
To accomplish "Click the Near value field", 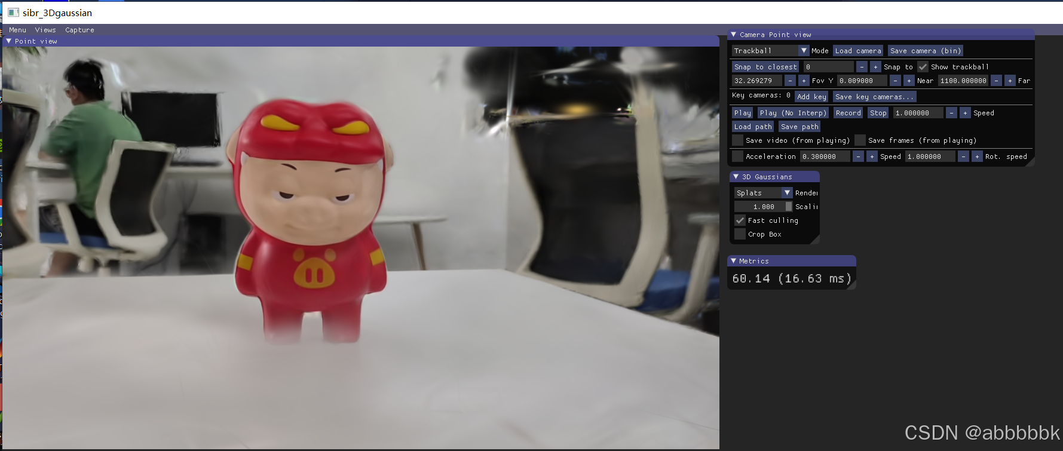I will point(862,81).
